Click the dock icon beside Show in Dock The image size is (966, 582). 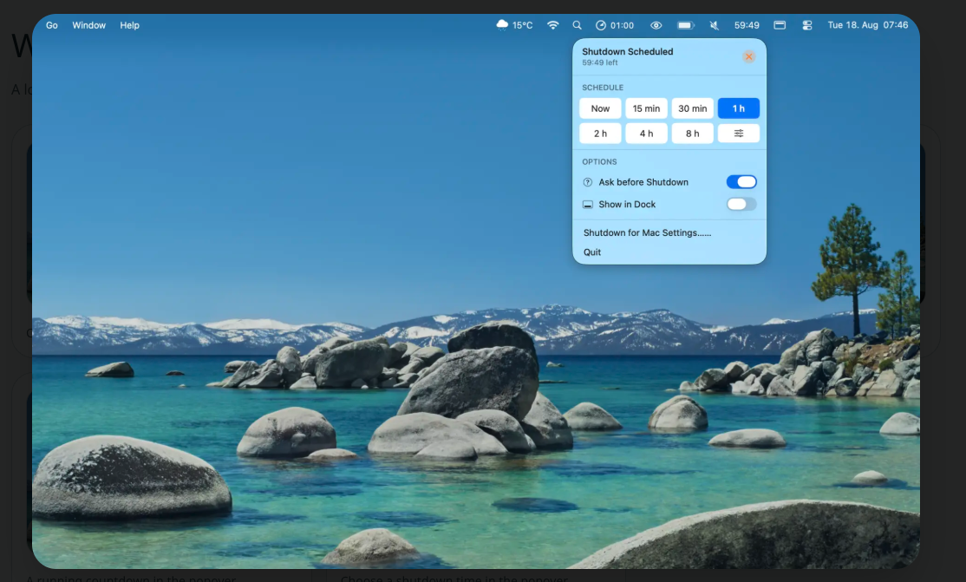(x=588, y=204)
